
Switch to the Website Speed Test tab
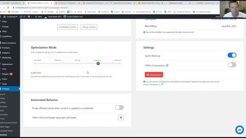tap(150, 3)
